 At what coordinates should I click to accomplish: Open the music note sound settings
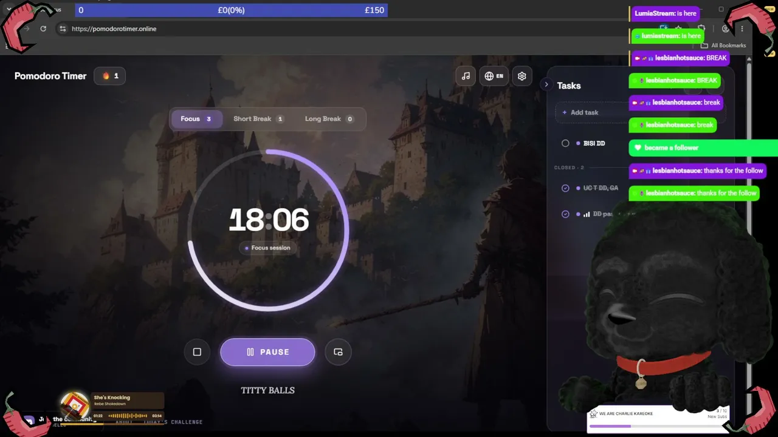466,76
